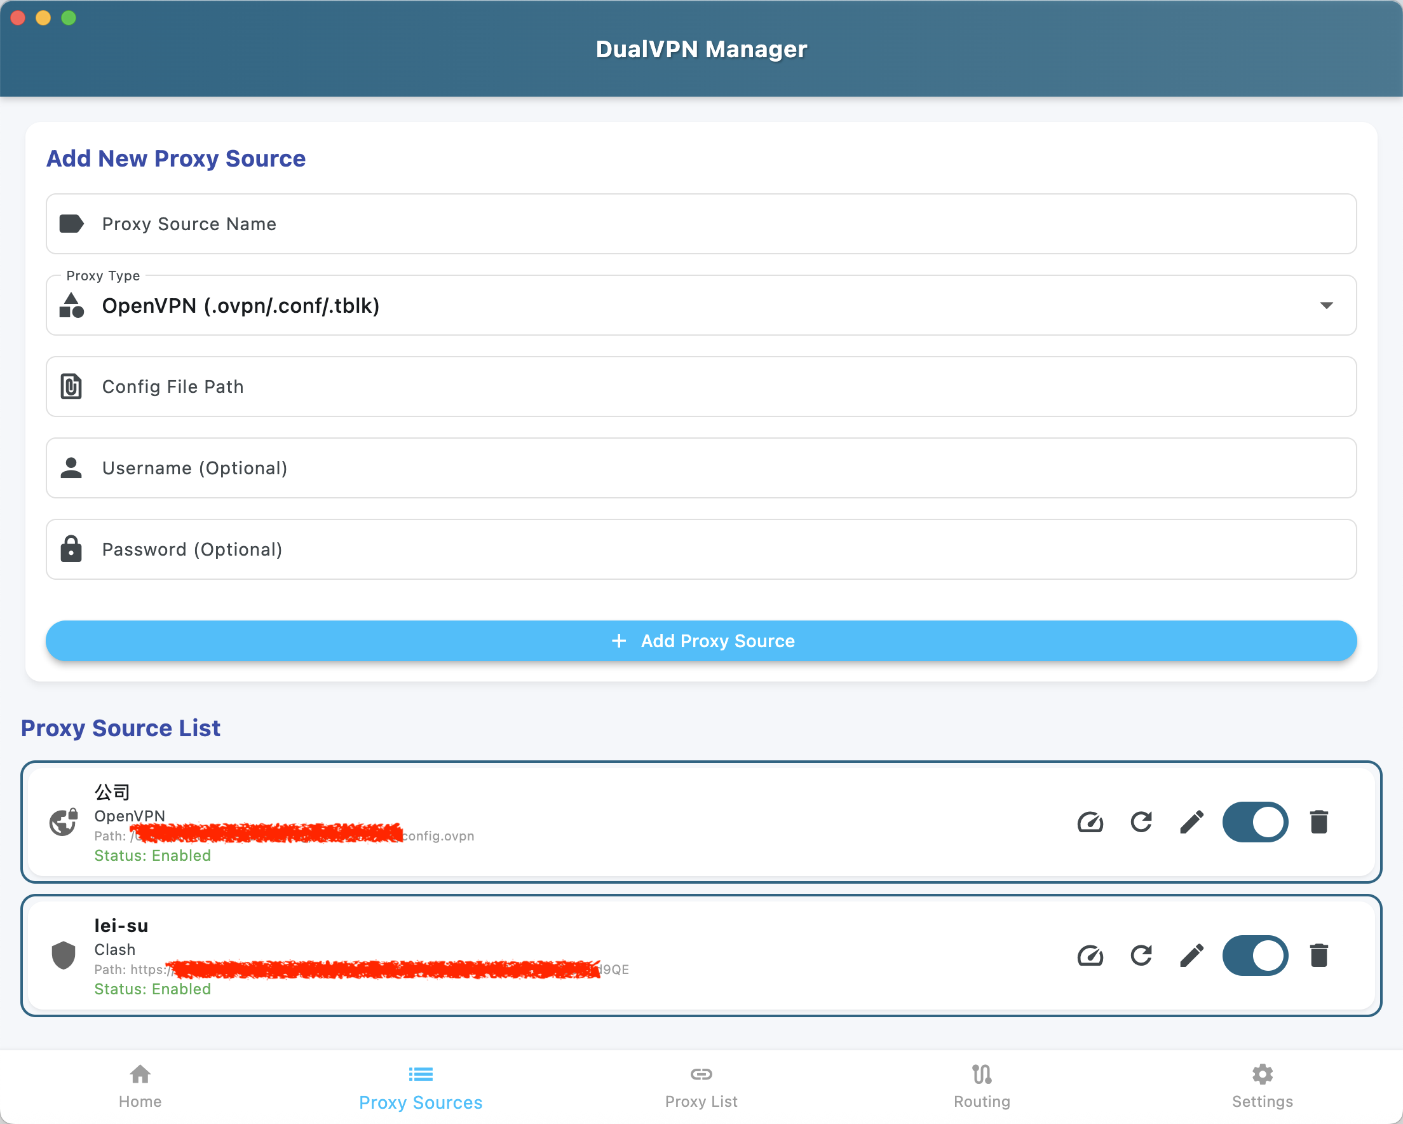Edit the 公司 proxy source

pyautogui.click(x=1191, y=822)
